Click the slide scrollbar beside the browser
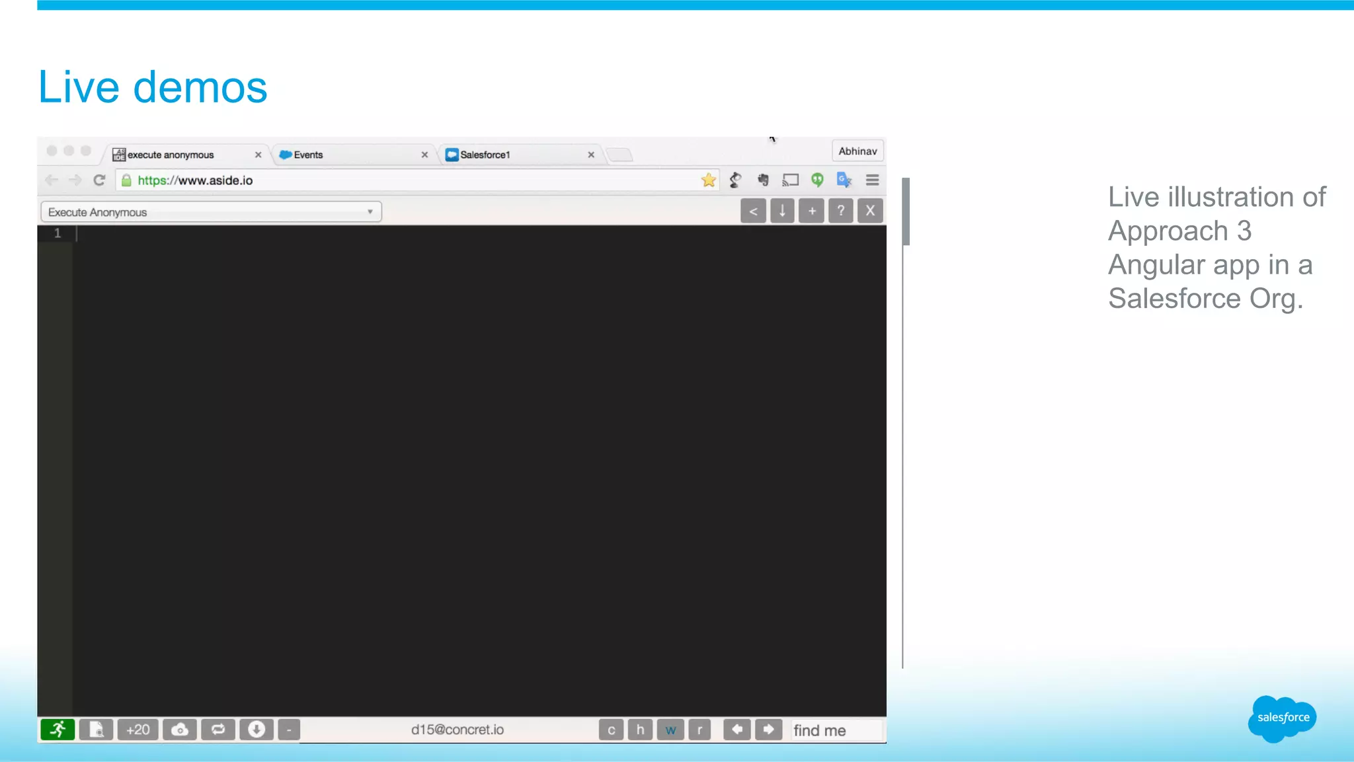Viewport: 1354px width, 762px height. tap(906, 211)
